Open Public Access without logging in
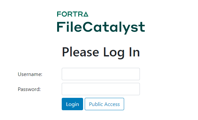The height and width of the screenshot is (120, 198). coord(104,104)
